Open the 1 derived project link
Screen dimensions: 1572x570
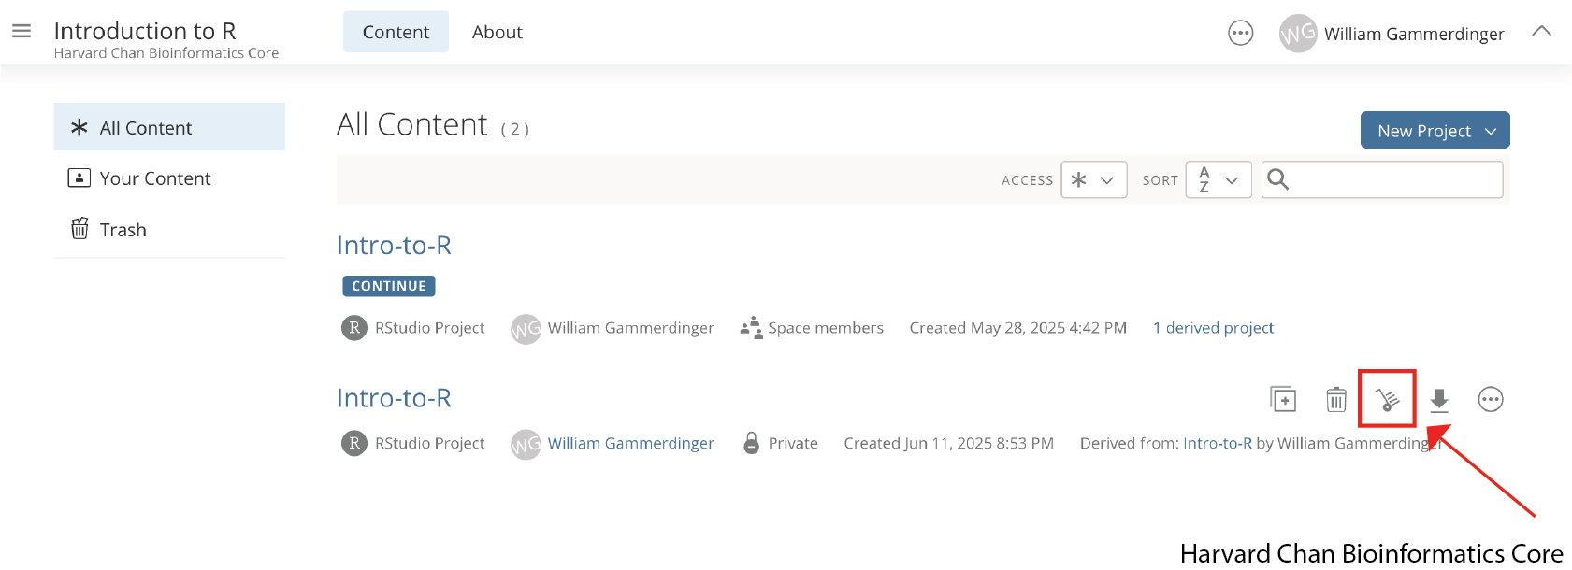tap(1213, 328)
